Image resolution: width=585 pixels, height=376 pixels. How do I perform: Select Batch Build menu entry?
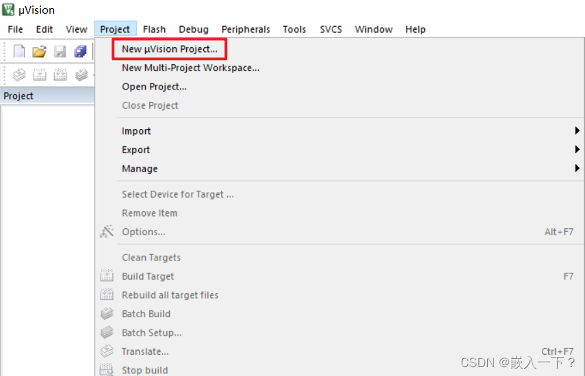pos(340,314)
